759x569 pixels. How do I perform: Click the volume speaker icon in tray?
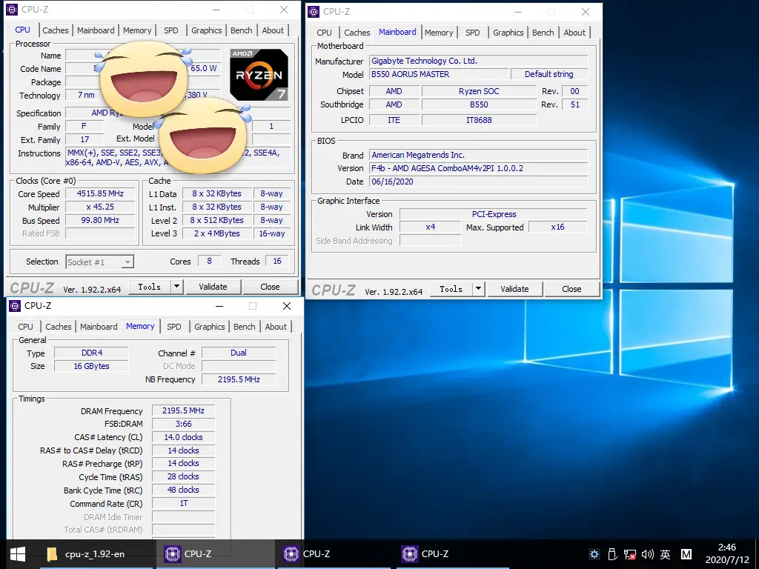pyautogui.click(x=647, y=553)
